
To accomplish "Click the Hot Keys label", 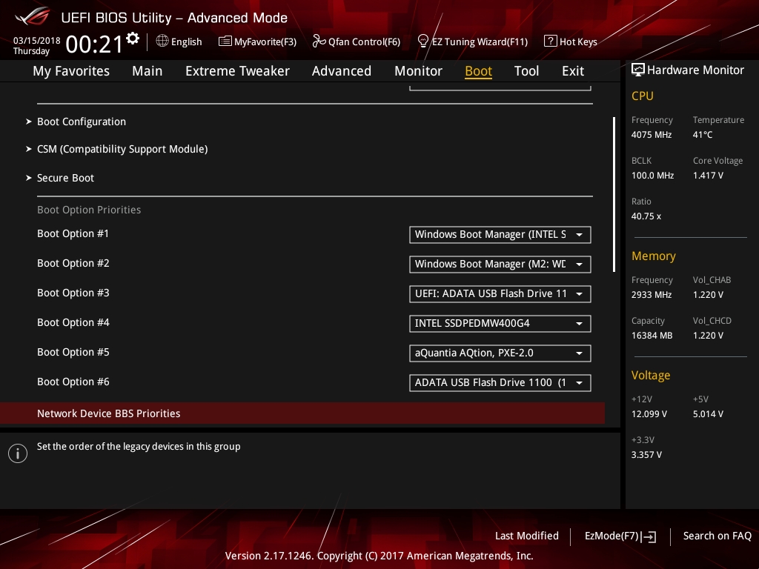I will pyautogui.click(x=578, y=42).
